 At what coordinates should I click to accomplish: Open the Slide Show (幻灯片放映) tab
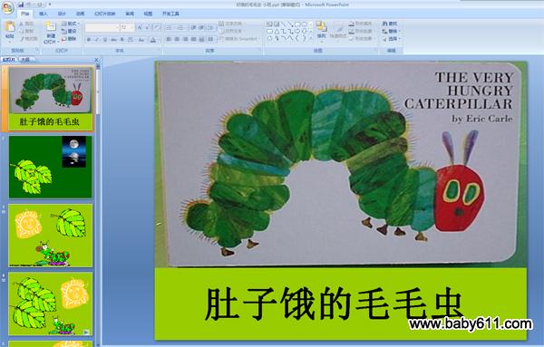[105, 14]
